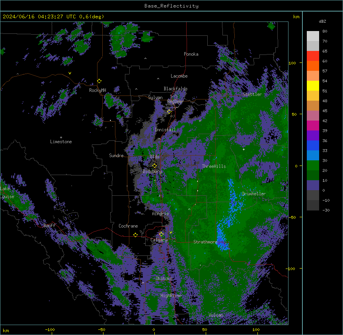This screenshot has width=343, height=335.
Task: Click the yellow station marker south of Cochrane
Action: 135,235
